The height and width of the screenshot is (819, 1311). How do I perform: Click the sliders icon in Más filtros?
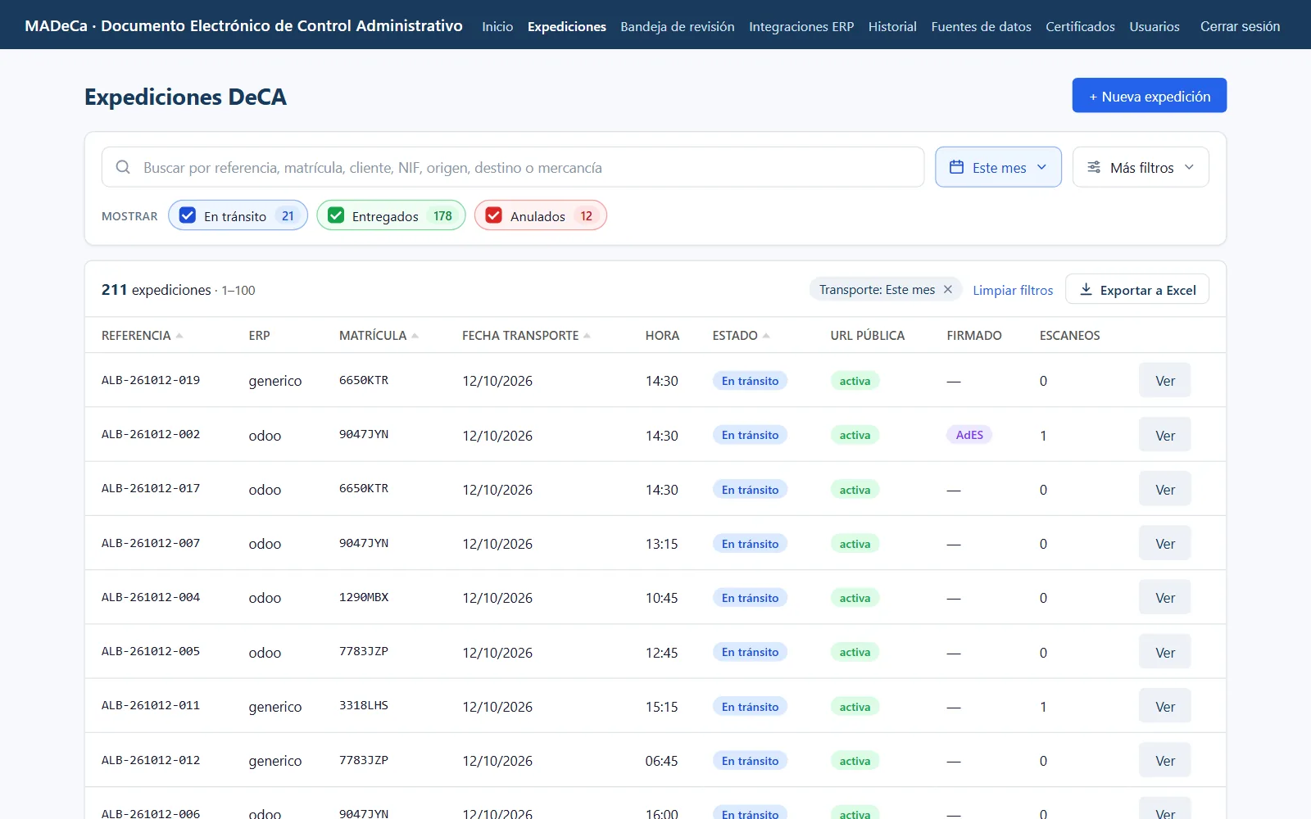click(x=1094, y=167)
